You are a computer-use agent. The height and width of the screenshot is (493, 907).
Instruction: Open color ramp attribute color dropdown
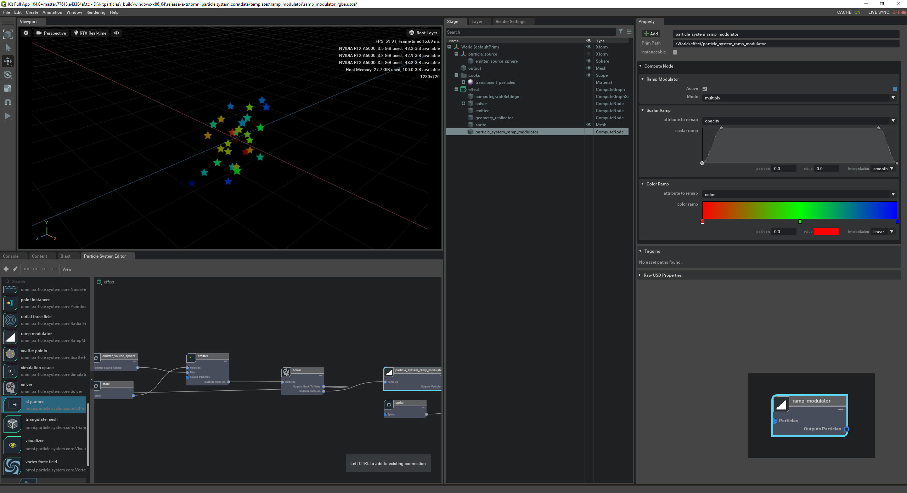[799, 195]
